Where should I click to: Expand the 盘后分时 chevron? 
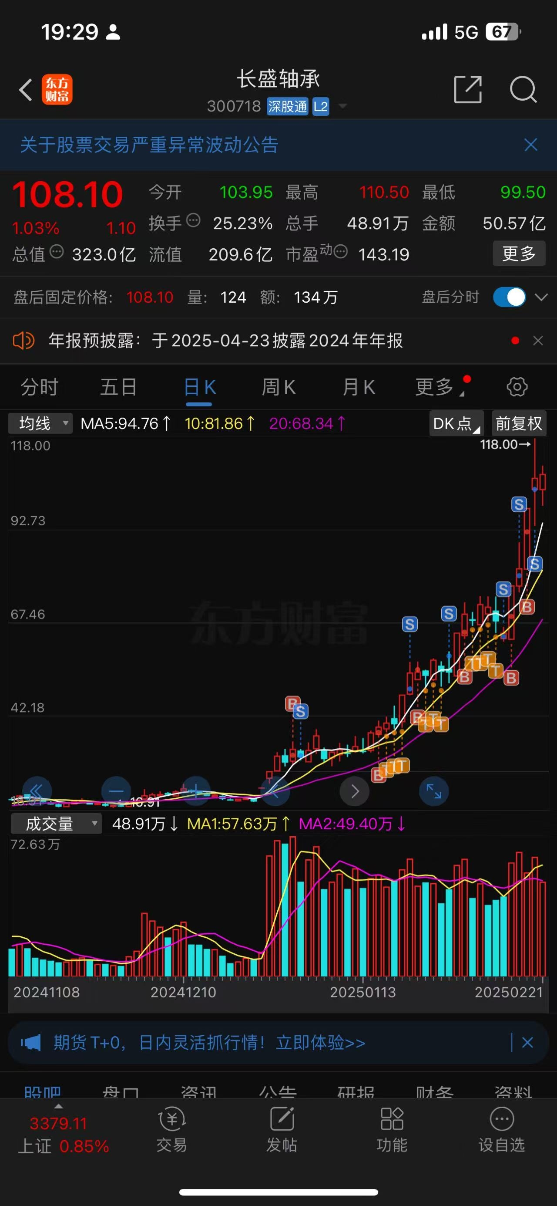[x=541, y=297]
